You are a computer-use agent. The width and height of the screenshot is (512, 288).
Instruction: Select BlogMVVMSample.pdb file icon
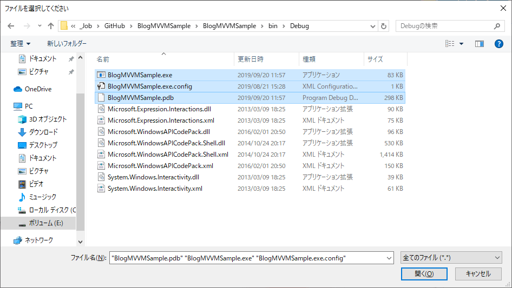click(x=101, y=97)
